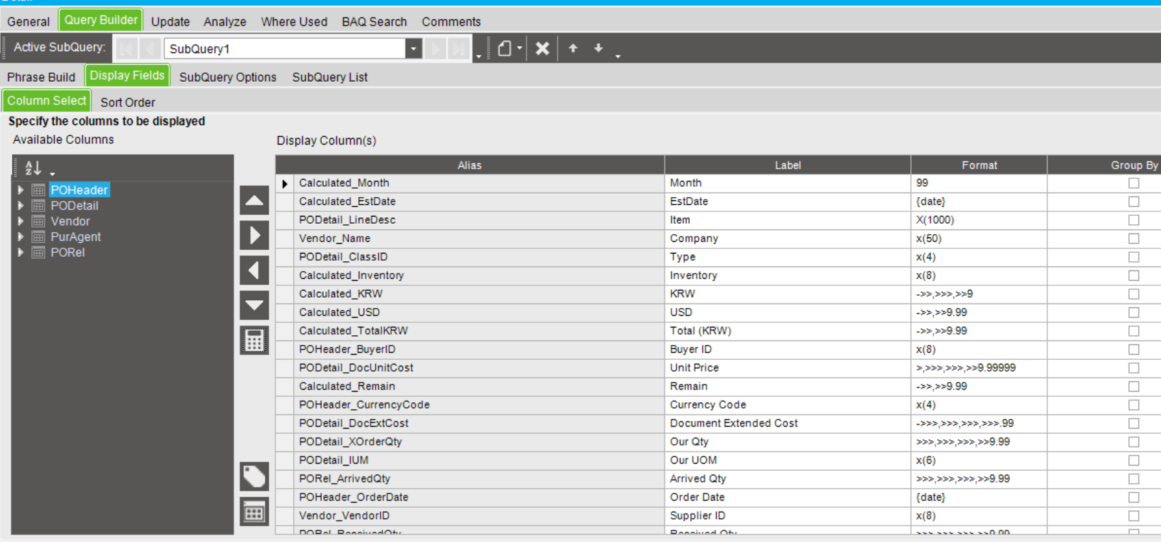Expand the Vendor tree node

pyautogui.click(x=21, y=221)
